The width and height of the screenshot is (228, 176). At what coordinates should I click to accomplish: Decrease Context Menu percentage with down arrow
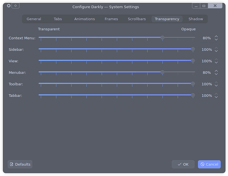click(216, 39)
